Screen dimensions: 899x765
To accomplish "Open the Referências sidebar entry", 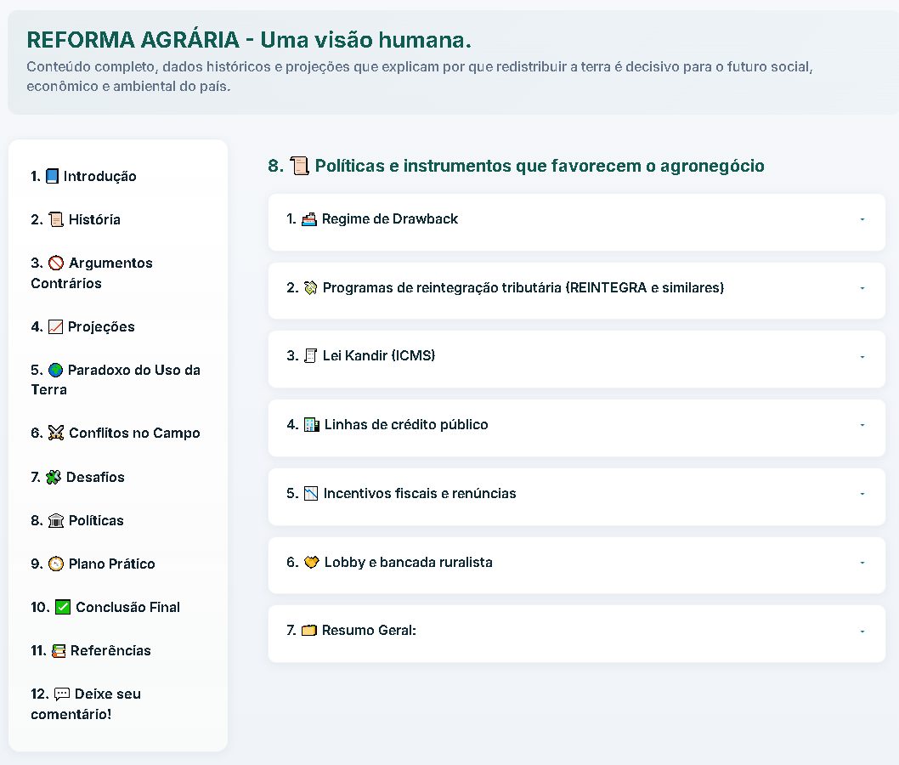I will [x=91, y=651].
